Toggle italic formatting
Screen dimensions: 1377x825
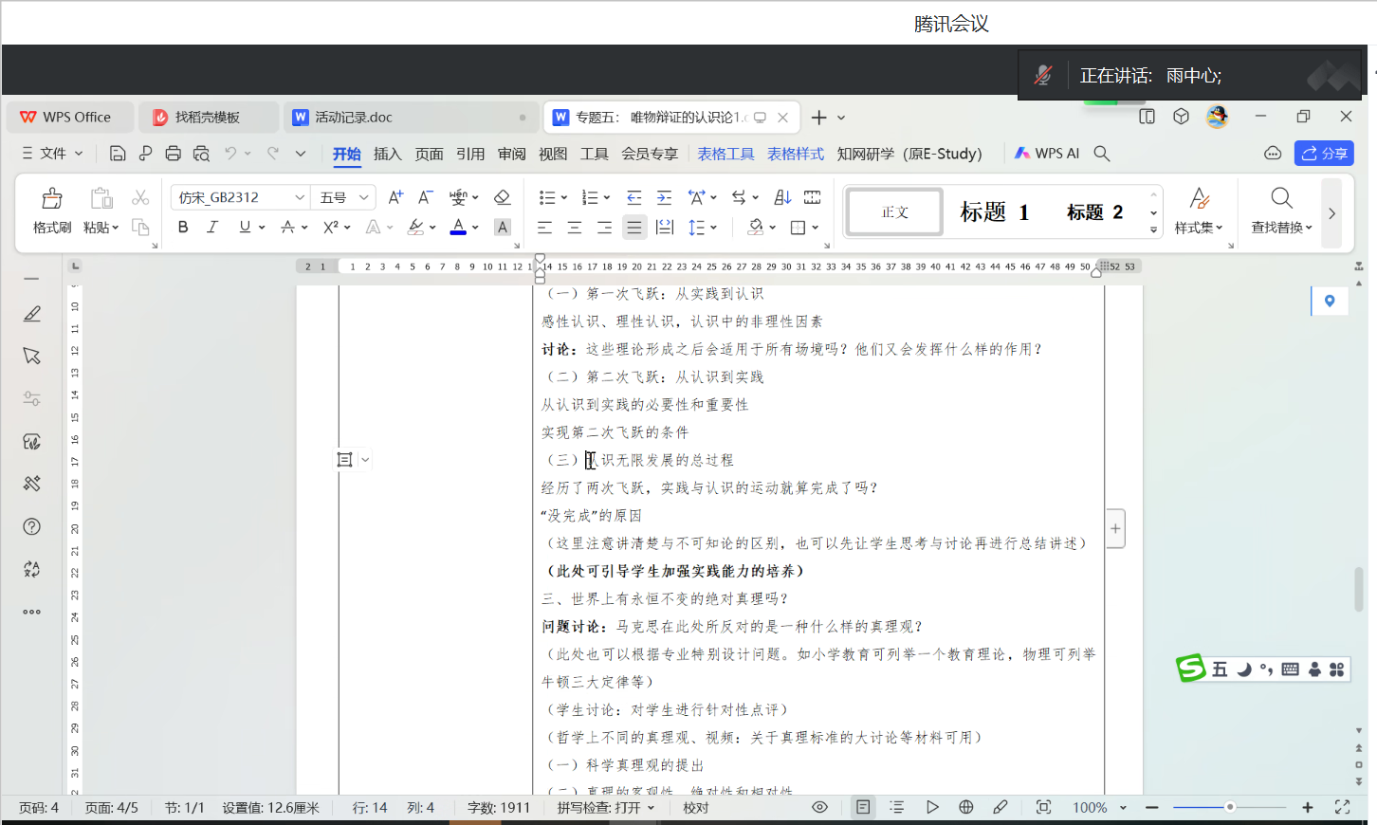[212, 228]
